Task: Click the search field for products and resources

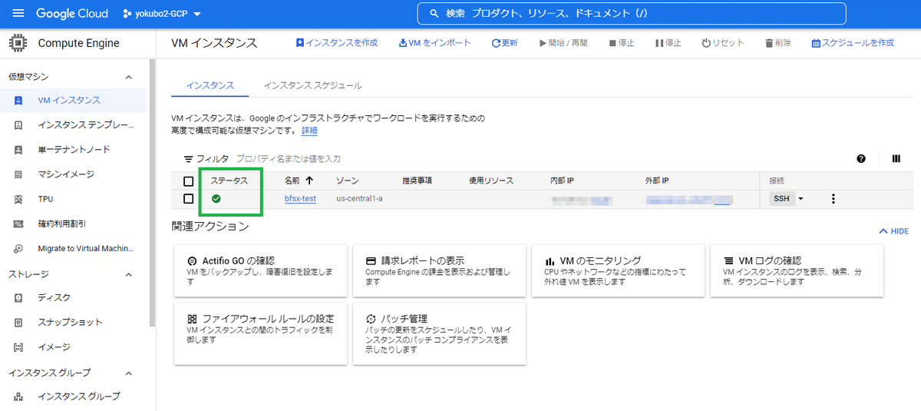Action: (x=632, y=14)
